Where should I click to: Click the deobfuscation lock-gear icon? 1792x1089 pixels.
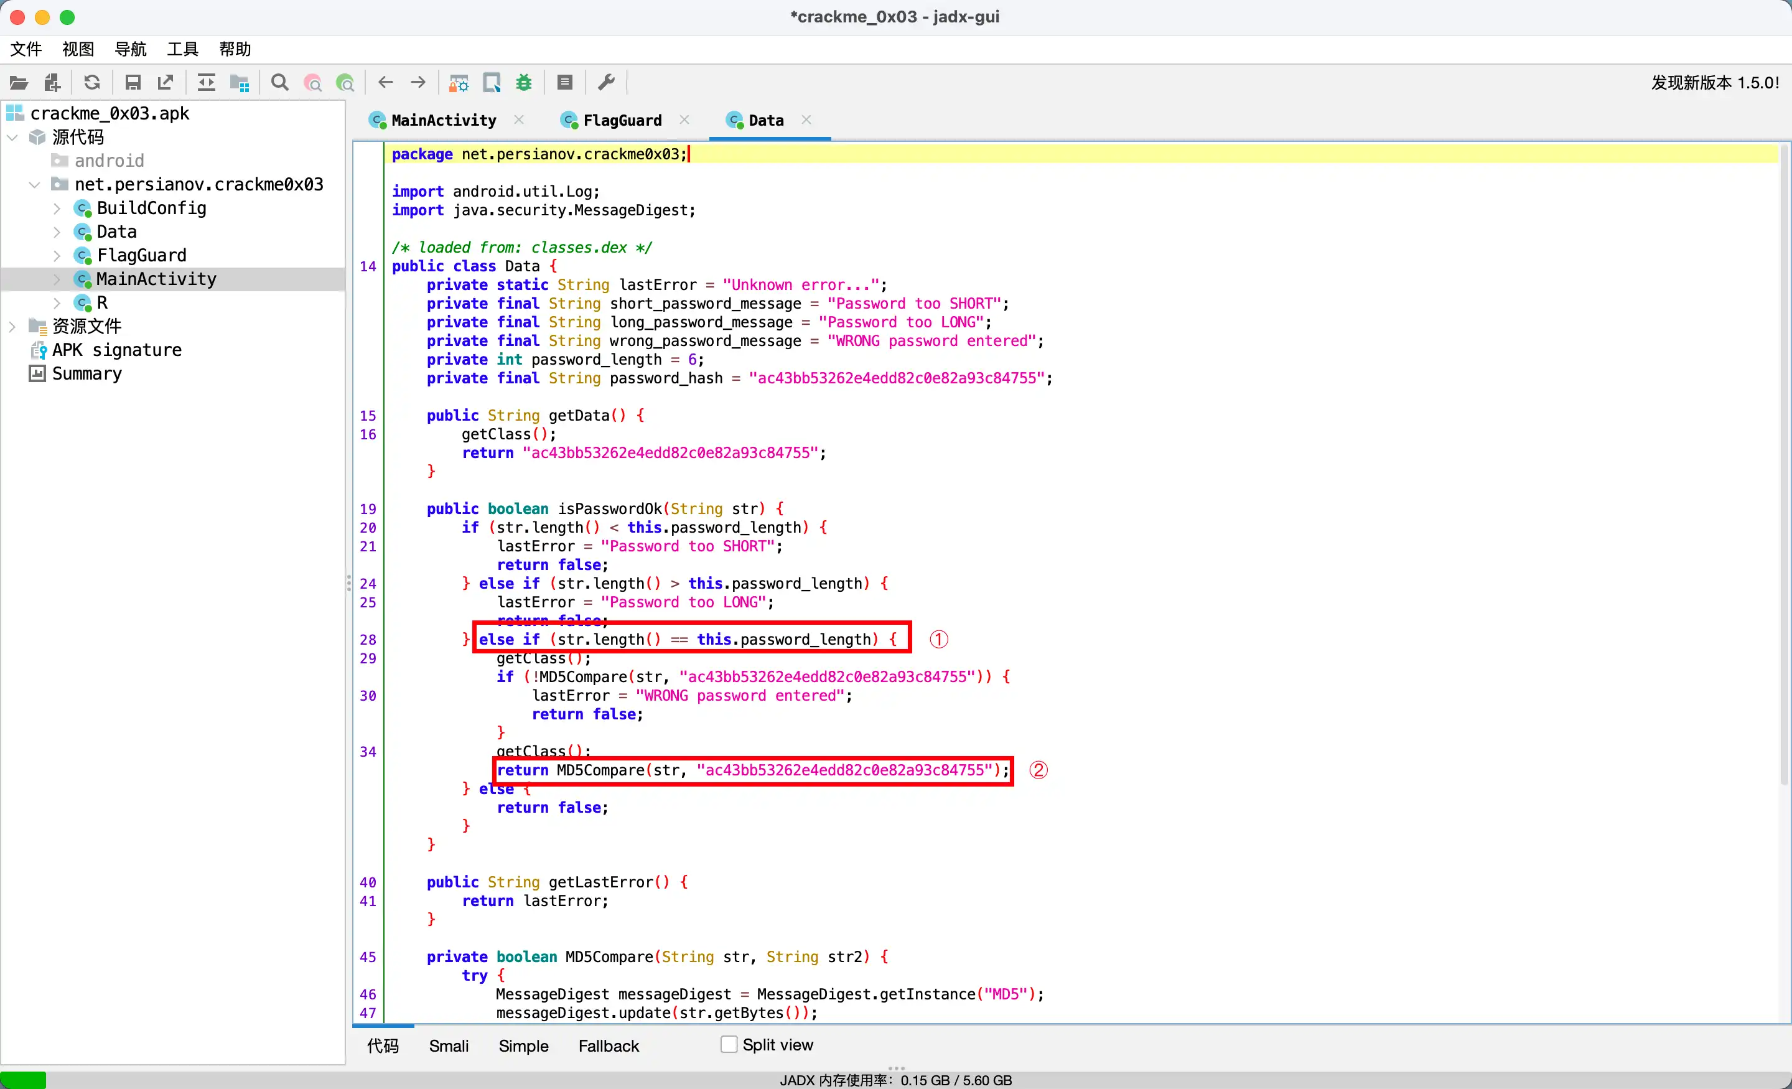tap(458, 83)
